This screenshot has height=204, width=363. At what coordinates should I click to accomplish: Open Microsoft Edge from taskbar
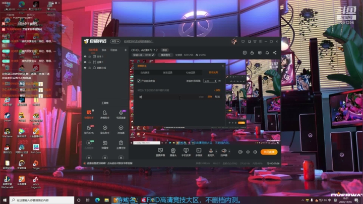pyautogui.click(x=97, y=200)
